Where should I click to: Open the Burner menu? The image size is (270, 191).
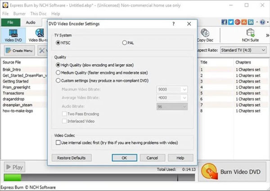[x=19, y=14]
